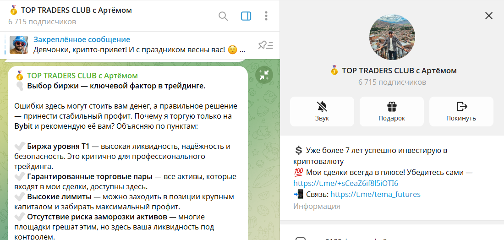Viewport: 504px width, 240px height.
Task: Click subscriber count under profile name
Action: tap(392, 82)
